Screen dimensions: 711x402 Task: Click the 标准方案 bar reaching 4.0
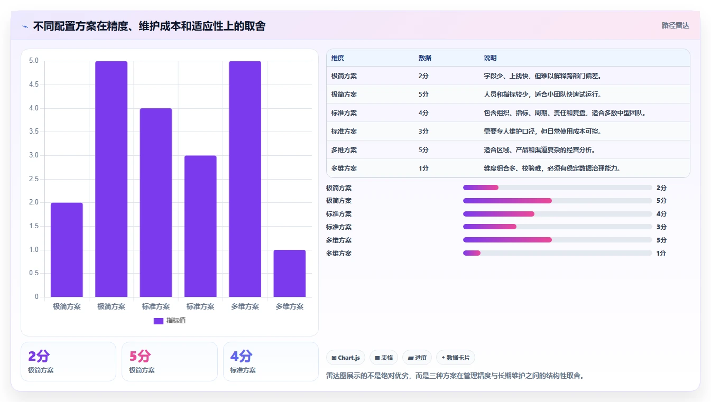156,202
